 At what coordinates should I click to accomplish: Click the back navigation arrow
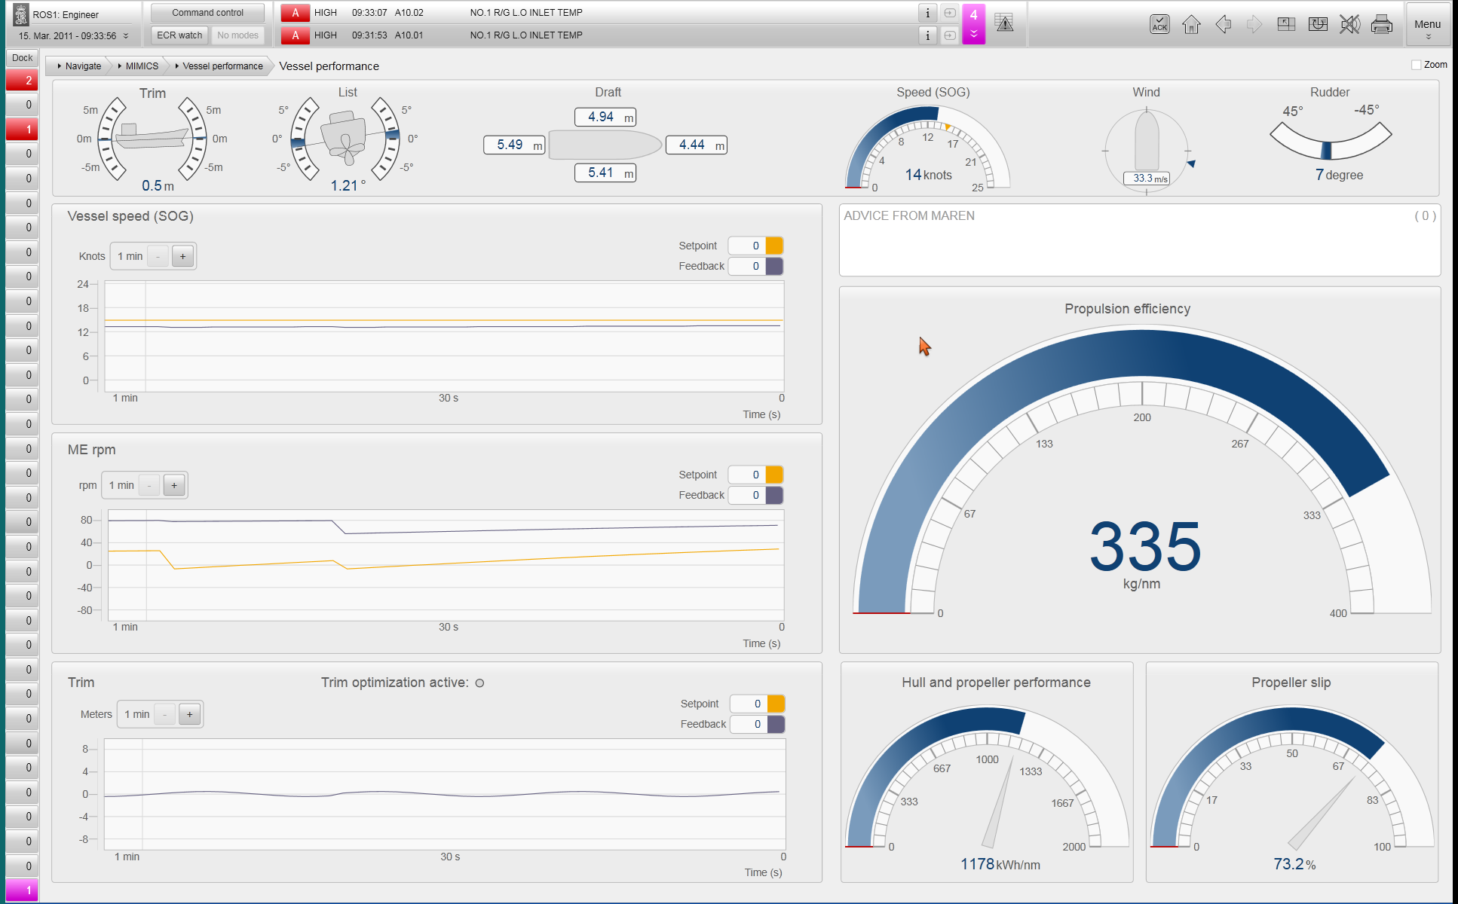tap(1224, 24)
